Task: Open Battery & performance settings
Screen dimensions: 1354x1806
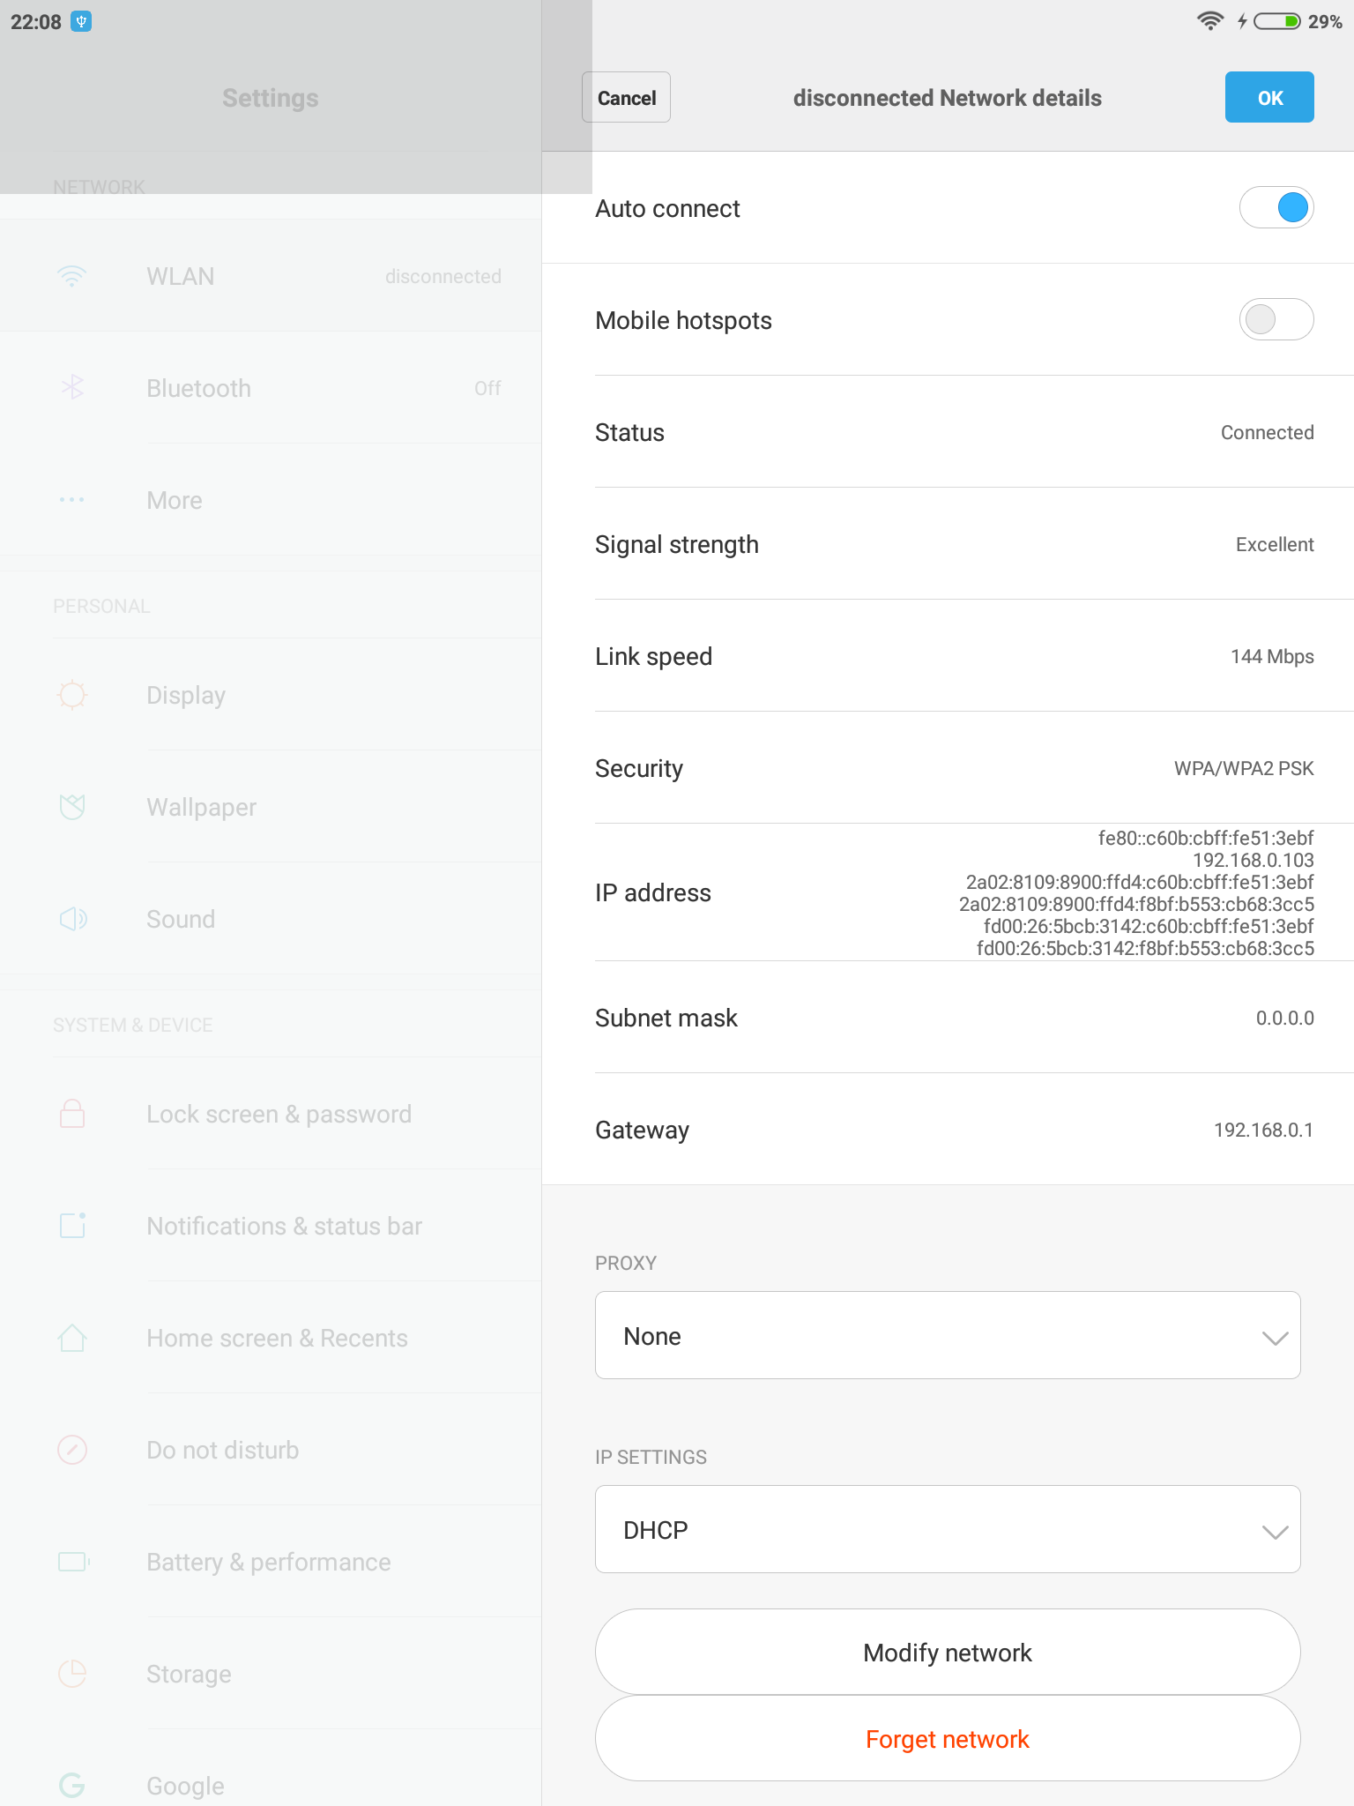Action: coord(271,1562)
